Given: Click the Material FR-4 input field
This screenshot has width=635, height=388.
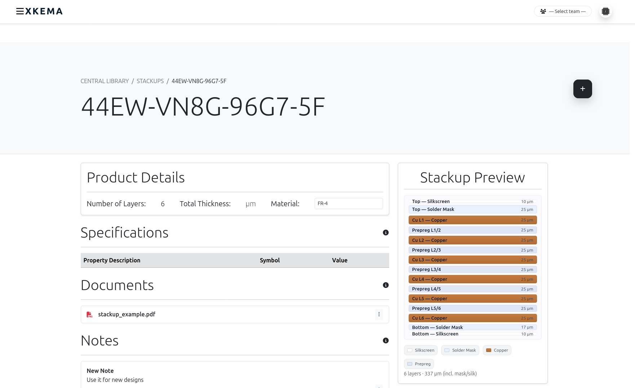Looking at the screenshot, I should pyautogui.click(x=348, y=203).
